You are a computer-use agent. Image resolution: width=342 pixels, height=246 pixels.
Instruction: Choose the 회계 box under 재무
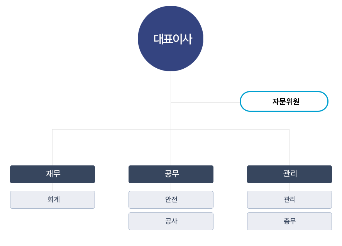[52, 200]
